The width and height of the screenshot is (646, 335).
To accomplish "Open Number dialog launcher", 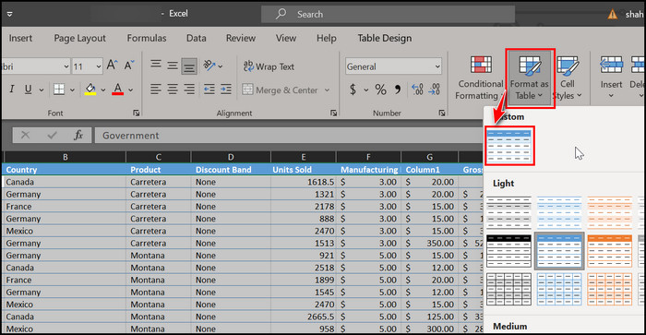I will point(442,113).
